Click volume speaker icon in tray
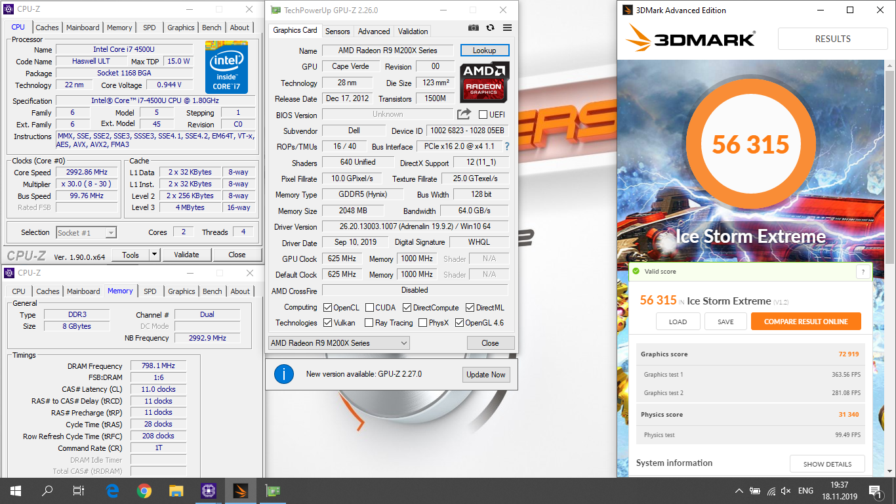The height and width of the screenshot is (504, 896). 786,491
